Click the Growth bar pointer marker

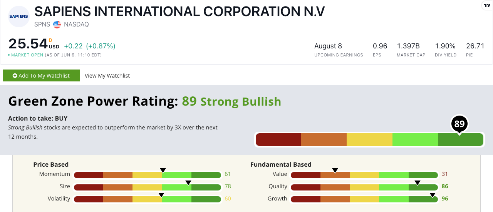tap(433, 195)
